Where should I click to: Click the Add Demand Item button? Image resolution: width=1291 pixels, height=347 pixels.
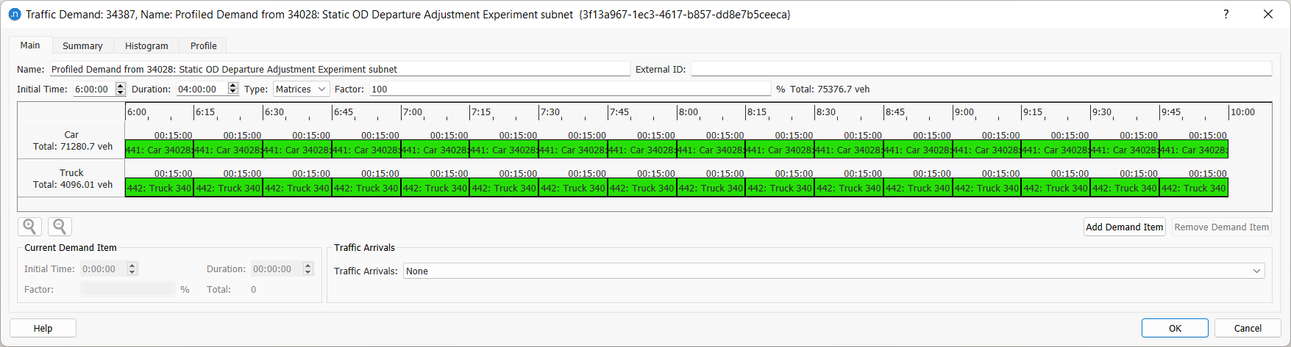(1124, 227)
